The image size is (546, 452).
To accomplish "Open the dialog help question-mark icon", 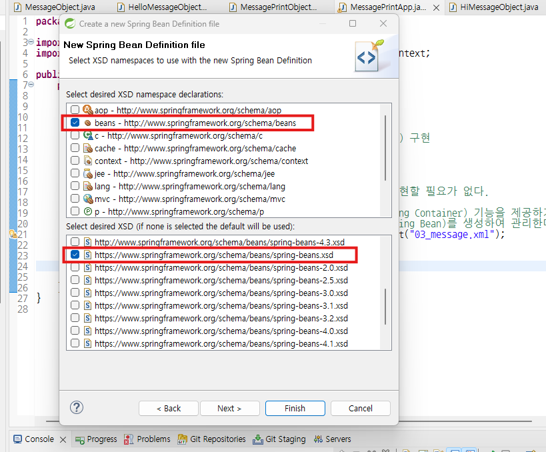I will coord(77,407).
